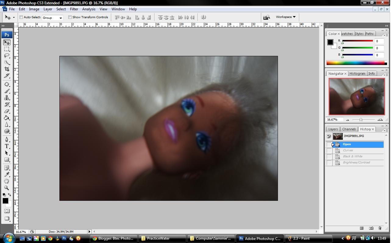Toggle history brush source for IMGP9891.JPG snapshot
This screenshot has width=391, height=243.
pos(329,136)
